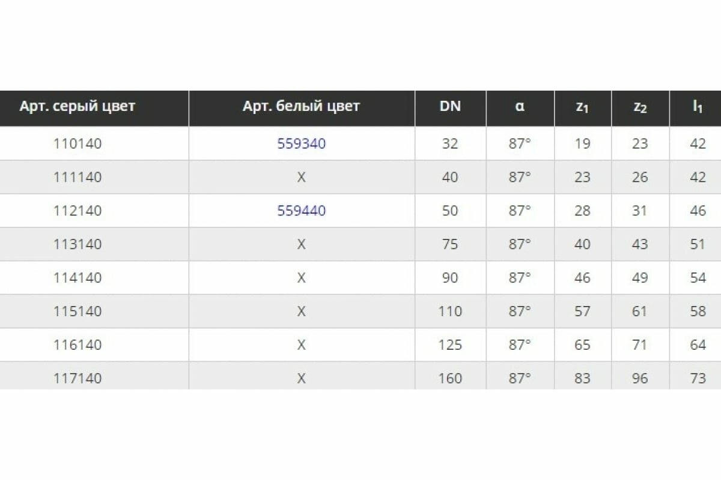Click the 'Арт. серый цвет' column header

coord(78,107)
